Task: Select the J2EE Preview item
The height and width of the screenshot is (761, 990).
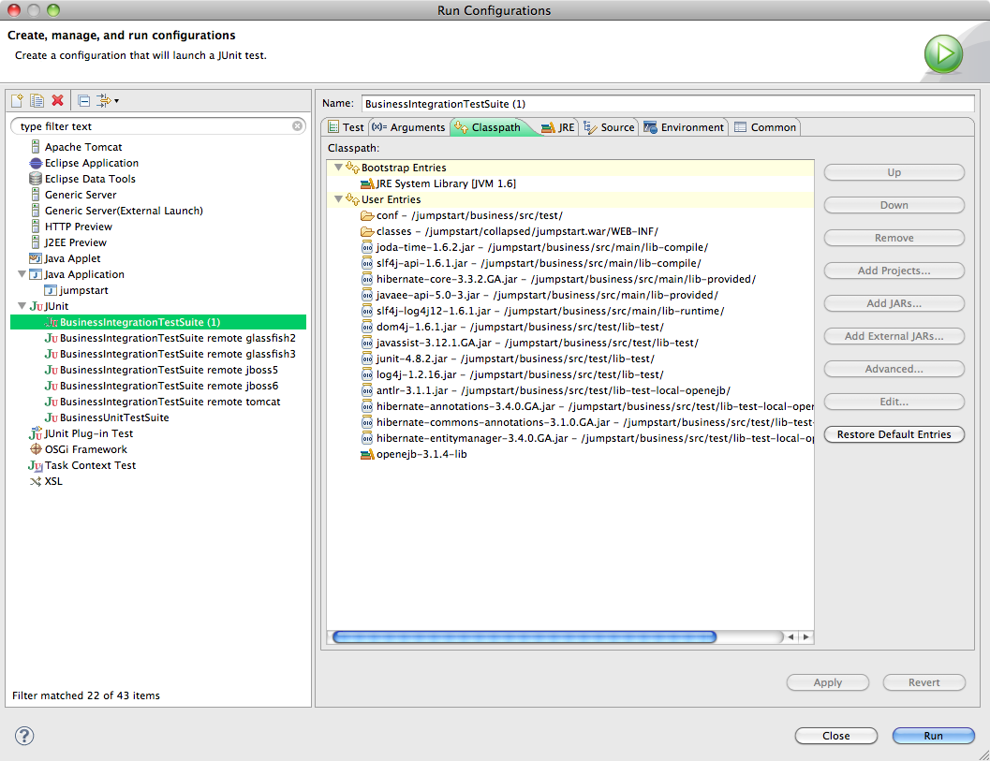Action: (75, 242)
